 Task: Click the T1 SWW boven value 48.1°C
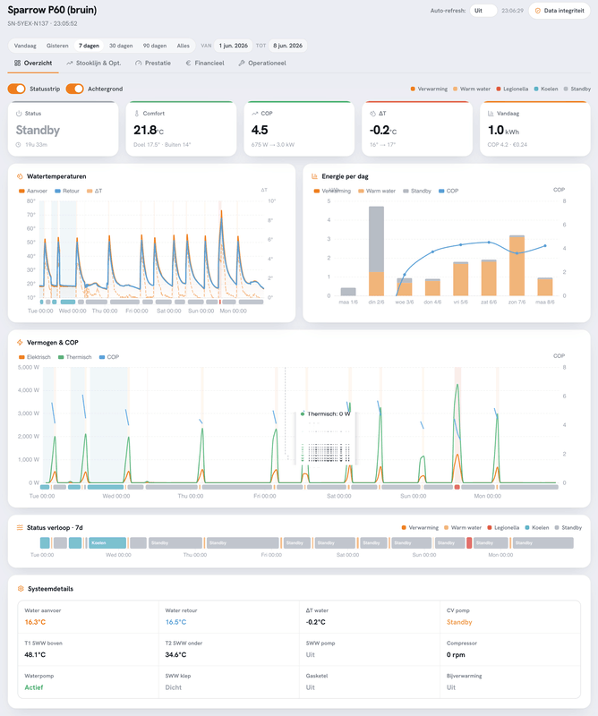35,655
